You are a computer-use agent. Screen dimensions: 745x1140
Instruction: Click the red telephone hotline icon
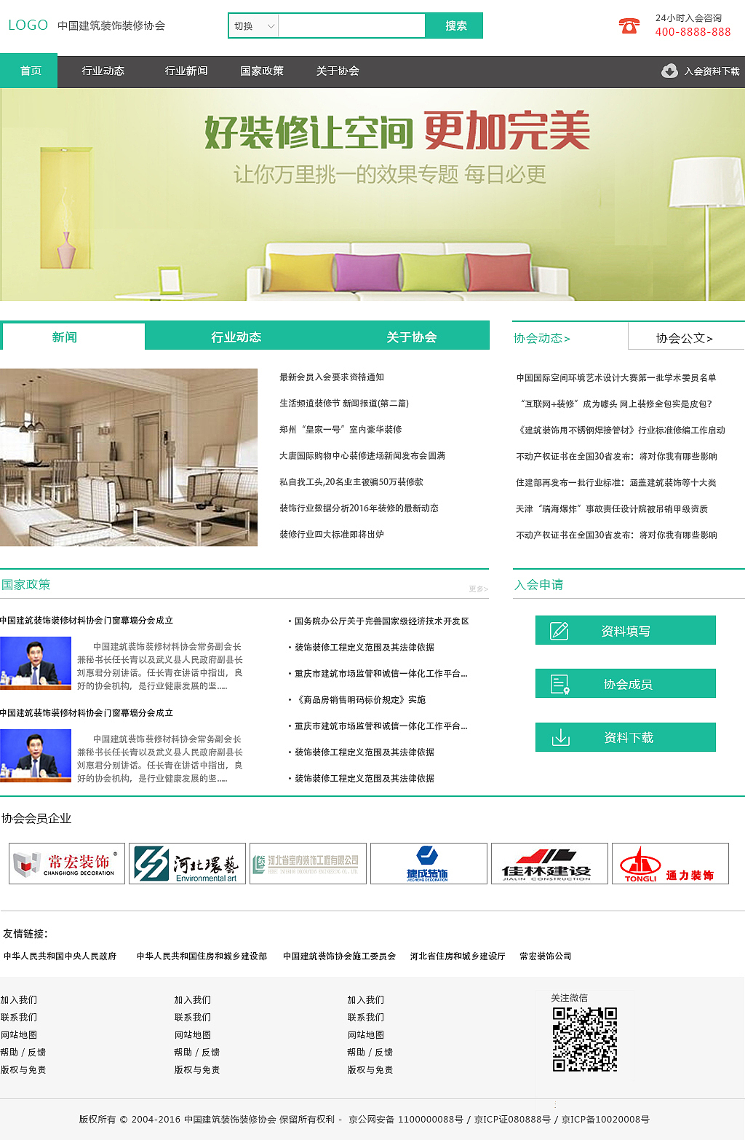coord(629,25)
